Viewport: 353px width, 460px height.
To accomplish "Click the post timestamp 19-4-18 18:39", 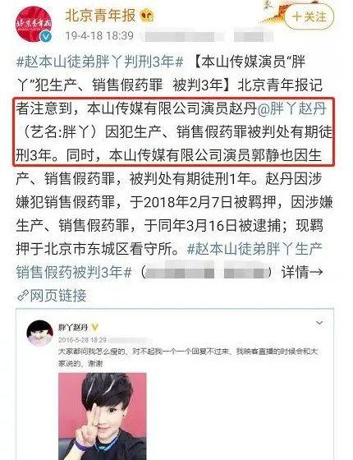I will [x=99, y=36].
